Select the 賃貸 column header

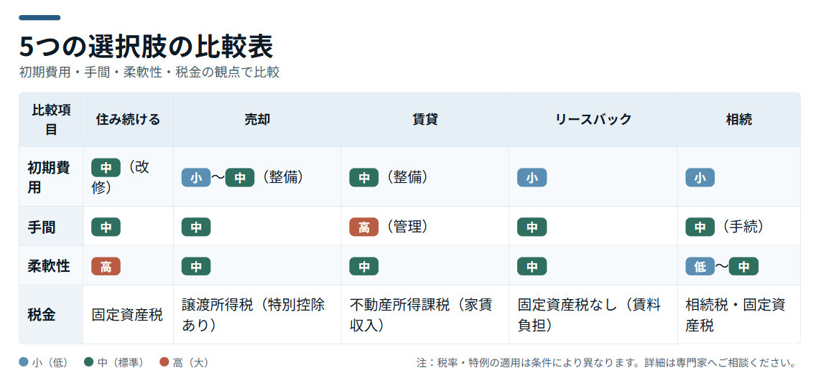tap(425, 120)
